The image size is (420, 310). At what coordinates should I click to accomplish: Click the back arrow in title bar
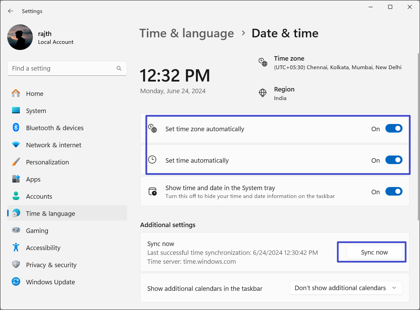click(11, 11)
